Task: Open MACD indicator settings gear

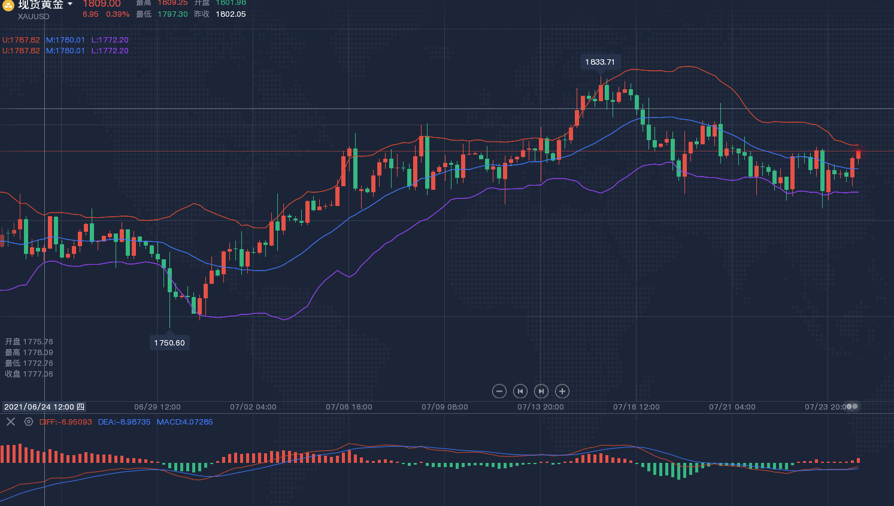Action: (29, 422)
